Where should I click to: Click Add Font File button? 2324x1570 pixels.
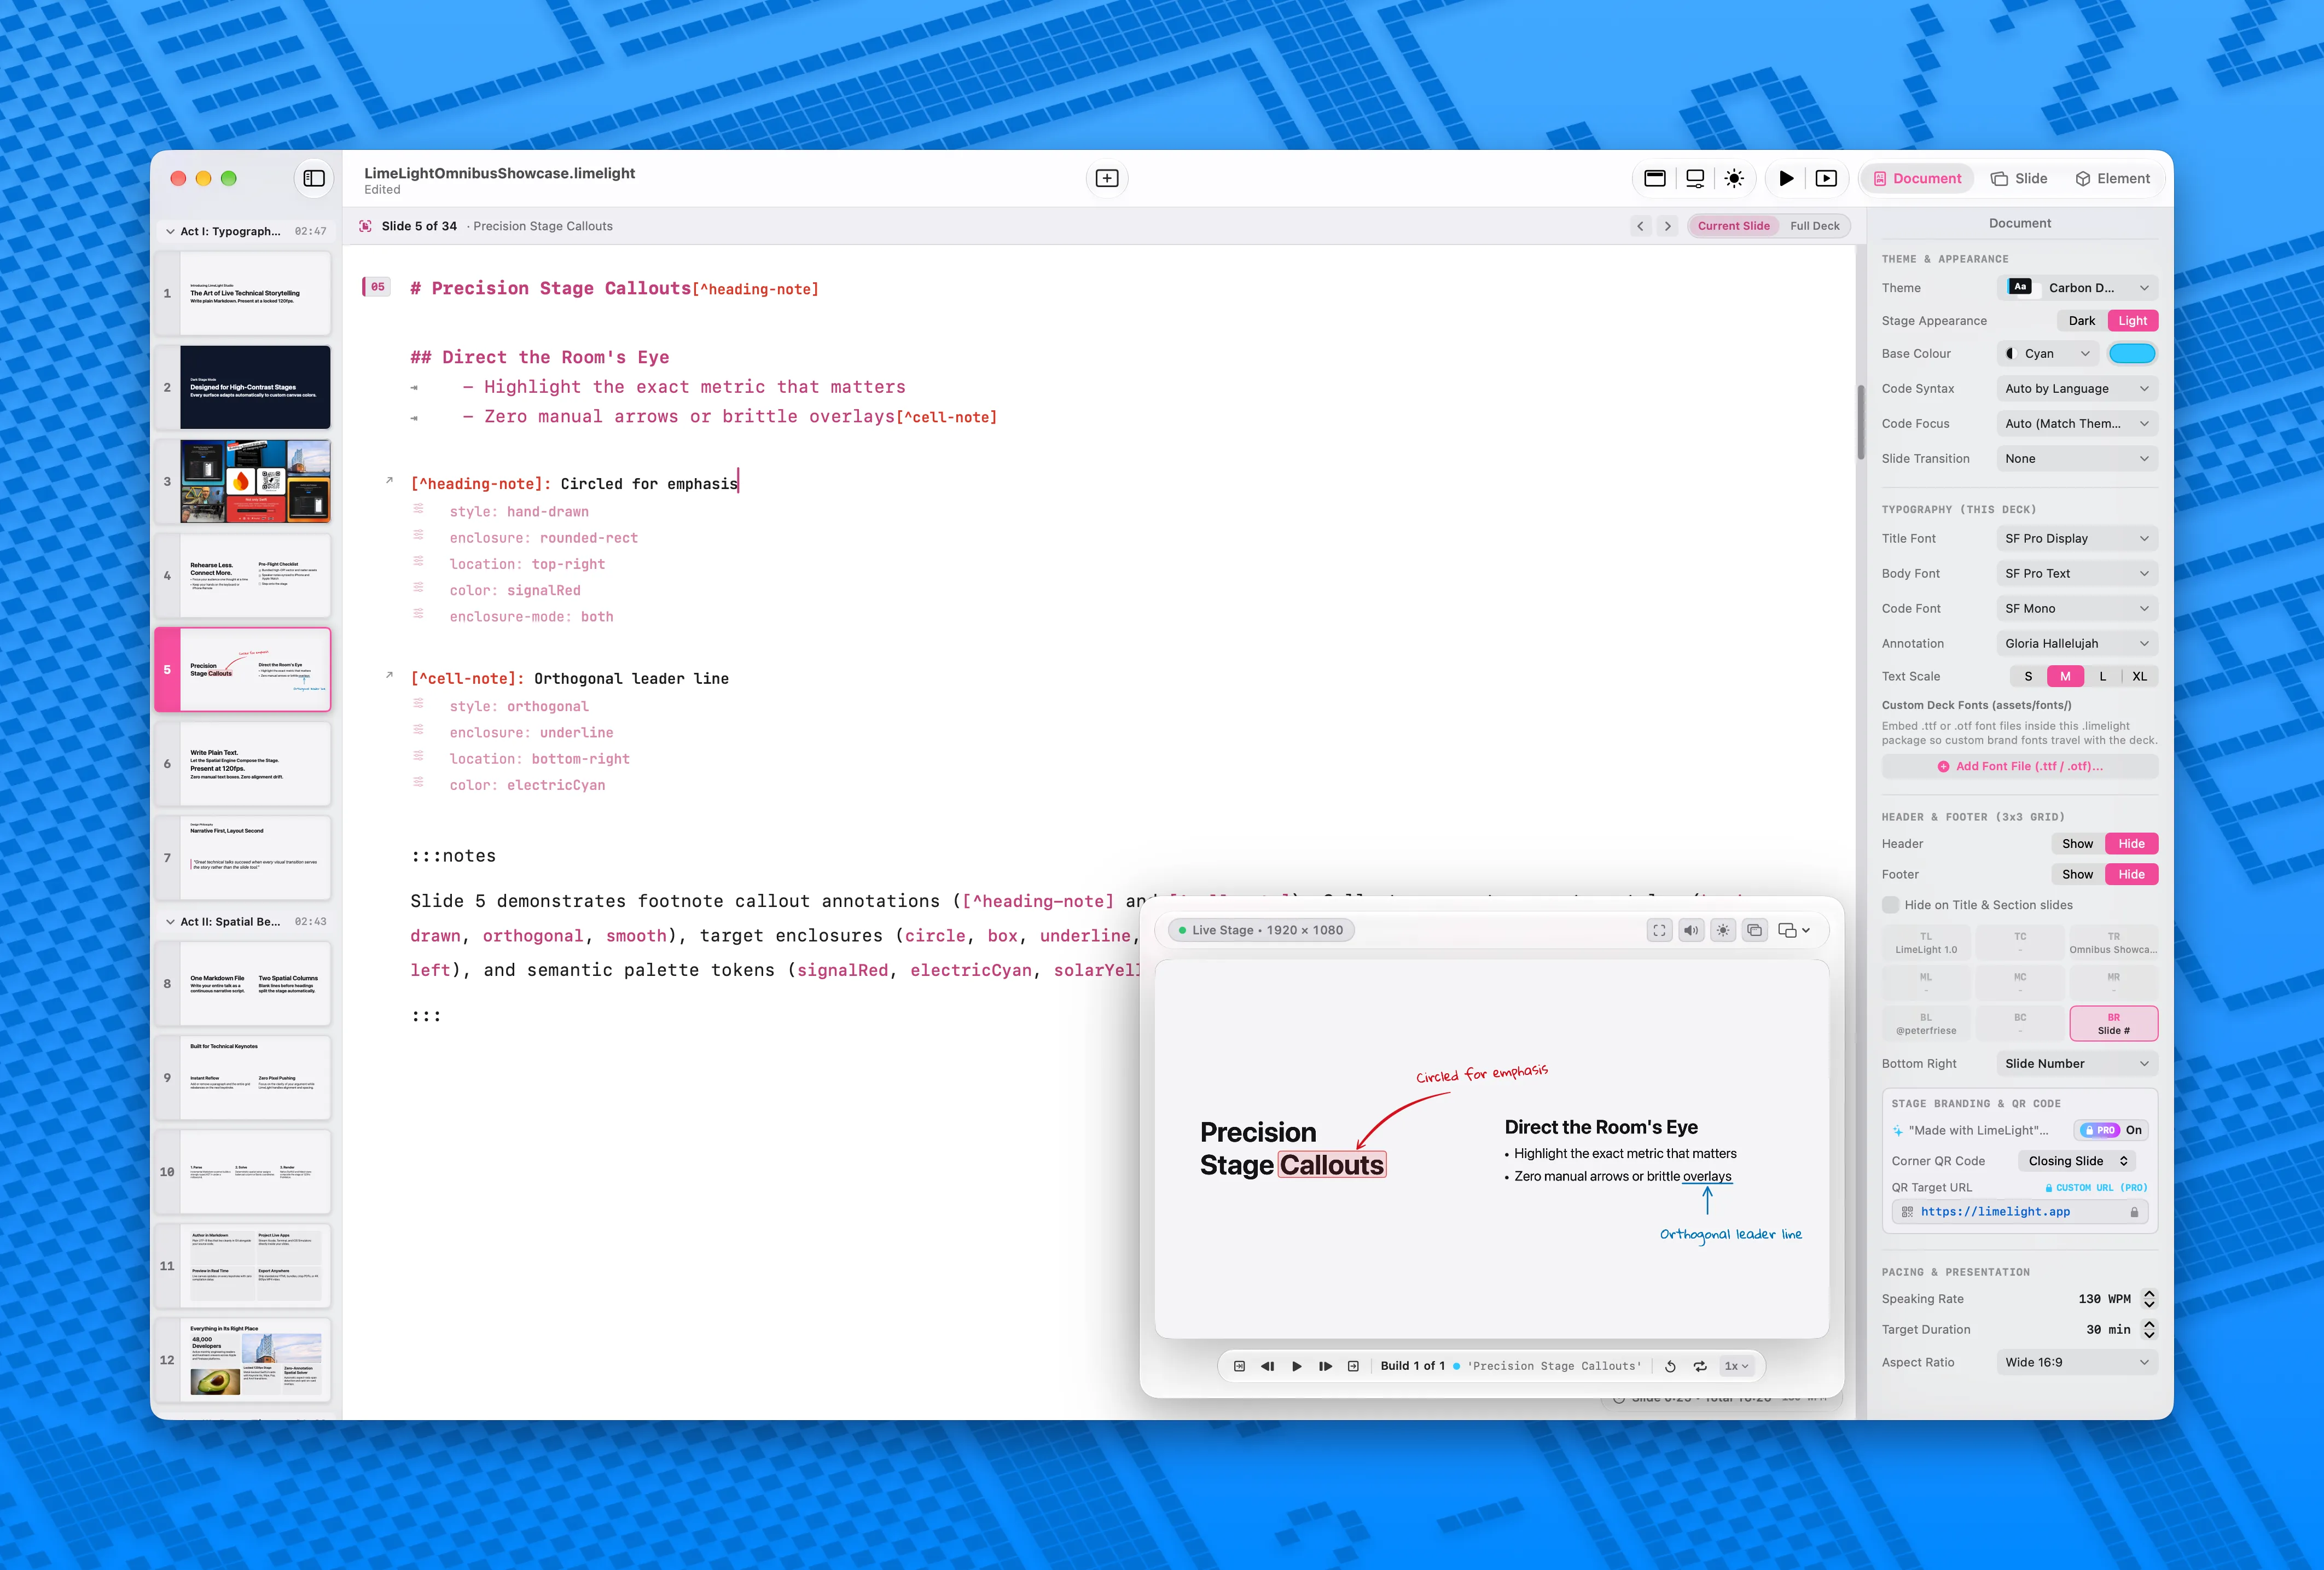[x=2020, y=766]
